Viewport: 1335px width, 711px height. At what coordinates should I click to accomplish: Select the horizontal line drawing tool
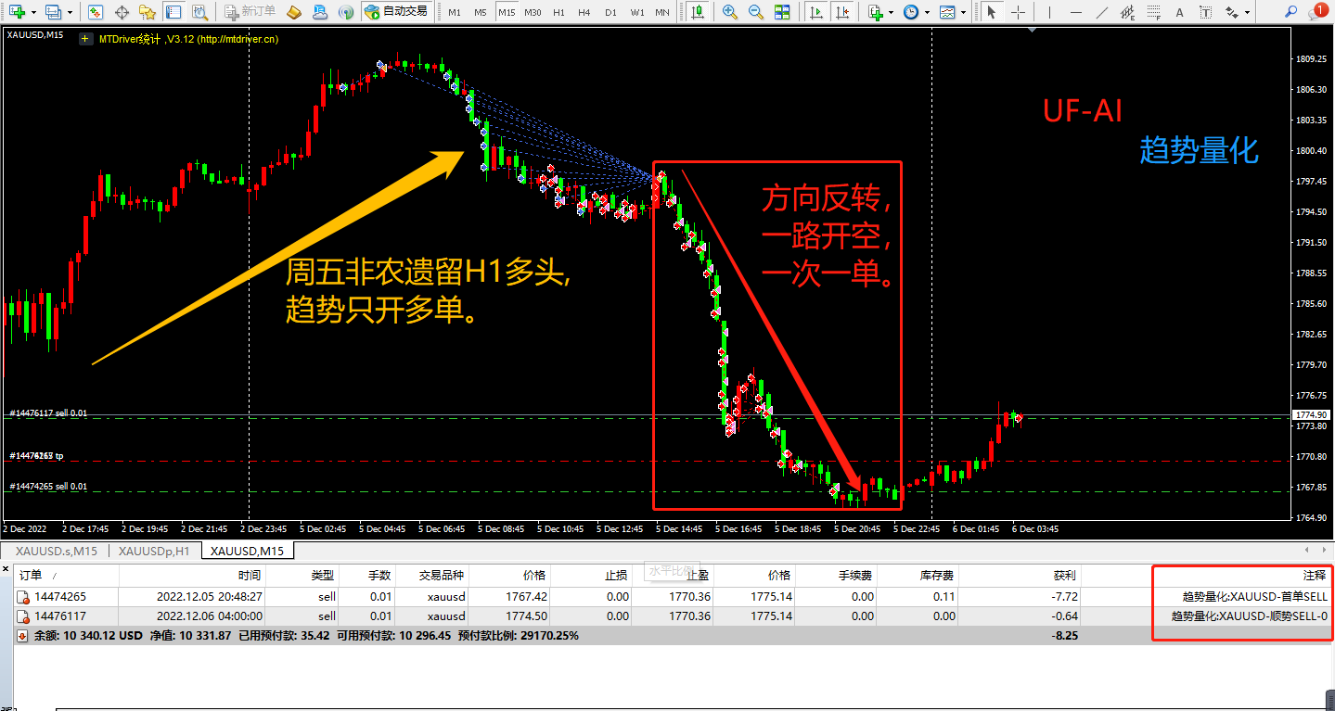(x=1074, y=12)
